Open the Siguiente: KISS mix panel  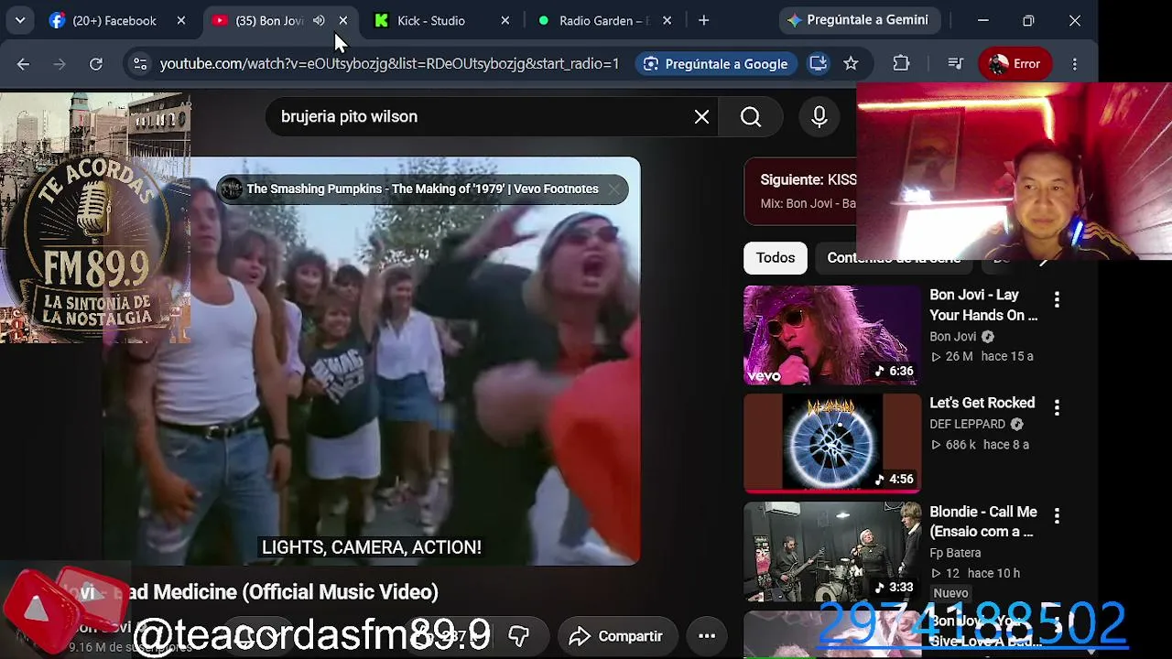[800, 190]
